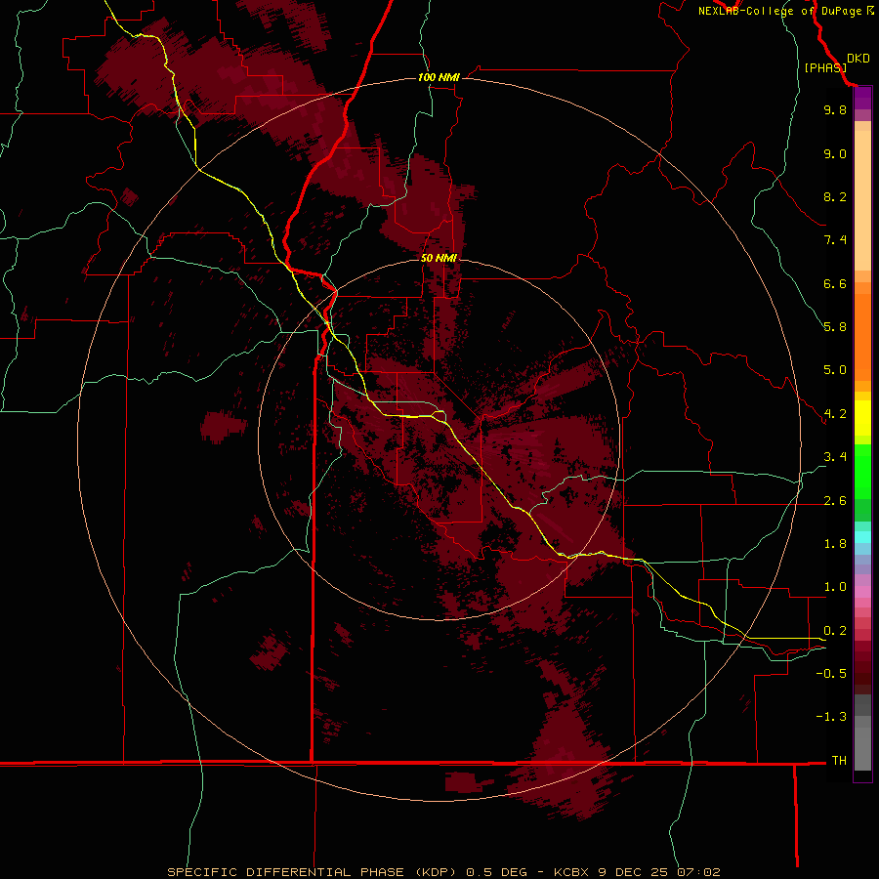Click the cyan swatch in the color bar
This screenshot has height=879, width=879.
862,537
